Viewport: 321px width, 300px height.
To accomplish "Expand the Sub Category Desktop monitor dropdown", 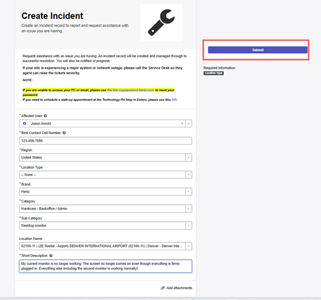I will tap(189, 226).
